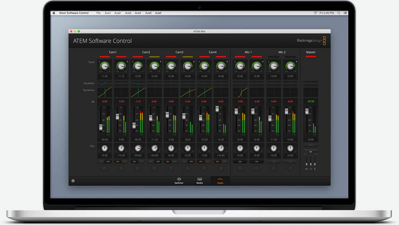Toggle AFV on Cam1 left channel

pos(108,162)
